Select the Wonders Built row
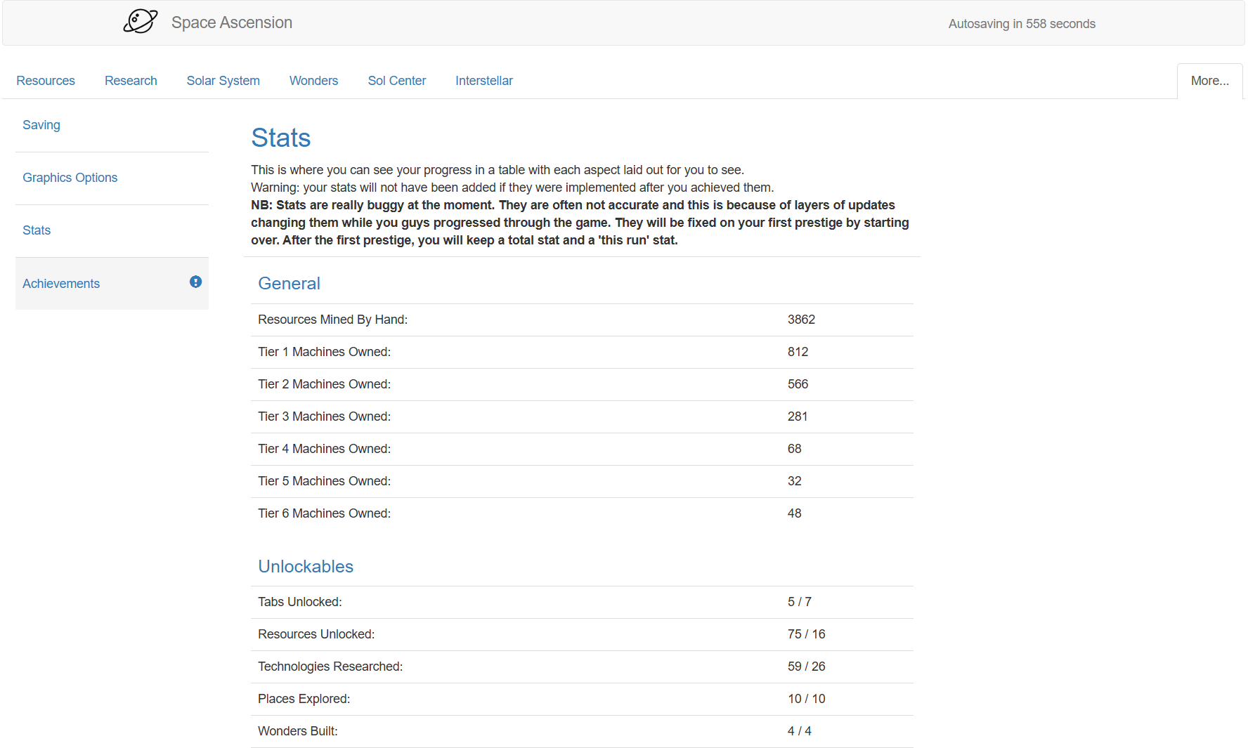This screenshot has height=748, width=1248. click(x=581, y=731)
